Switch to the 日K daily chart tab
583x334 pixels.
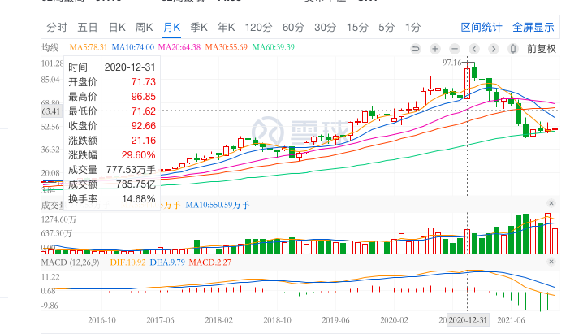click(117, 27)
